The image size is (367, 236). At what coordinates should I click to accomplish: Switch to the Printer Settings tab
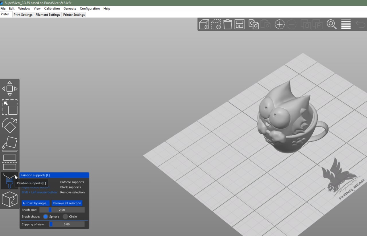tap(74, 15)
